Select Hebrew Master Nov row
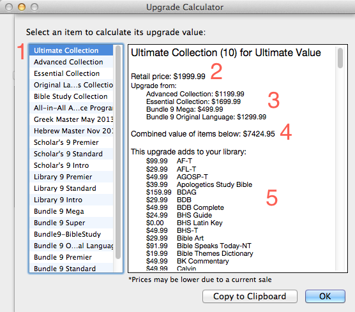The height and width of the screenshot is (312, 355). point(72,131)
